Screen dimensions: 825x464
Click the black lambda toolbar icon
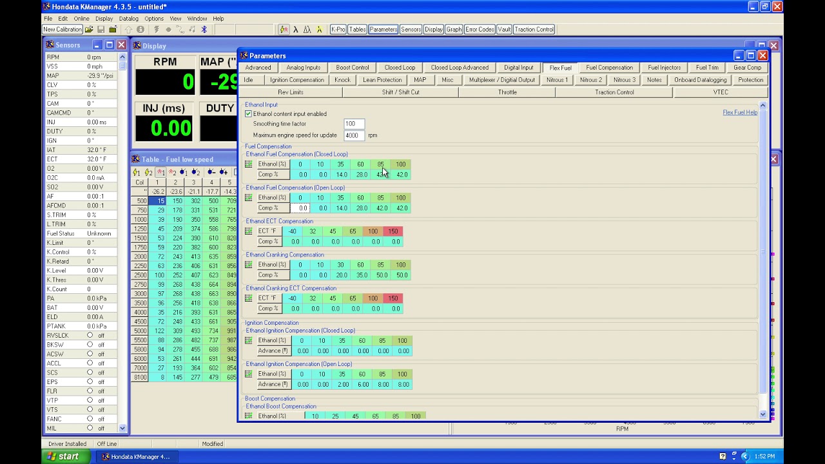point(295,30)
